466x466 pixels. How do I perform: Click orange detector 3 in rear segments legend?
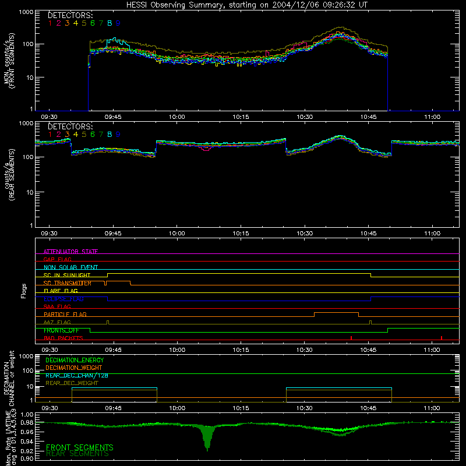pos(67,135)
